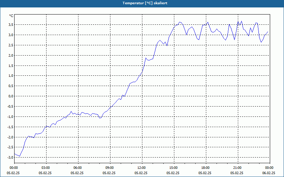Click the -1,0 y-axis label

(x=10, y=117)
